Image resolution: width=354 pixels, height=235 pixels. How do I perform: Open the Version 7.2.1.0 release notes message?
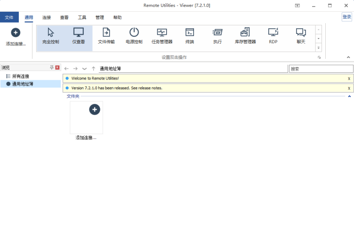(117, 88)
